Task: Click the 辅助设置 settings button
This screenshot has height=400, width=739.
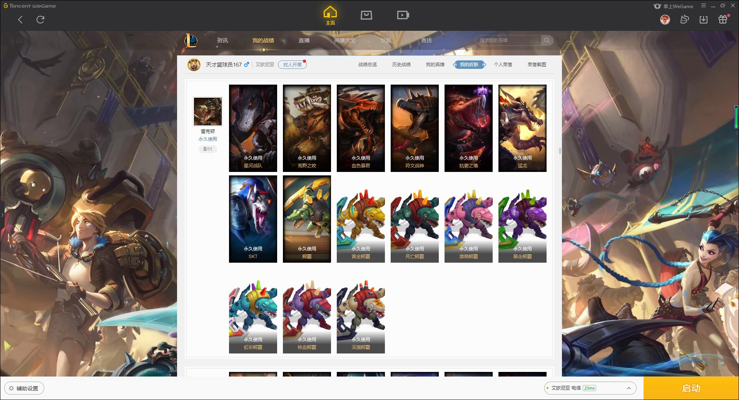Action: [x=24, y=388]
